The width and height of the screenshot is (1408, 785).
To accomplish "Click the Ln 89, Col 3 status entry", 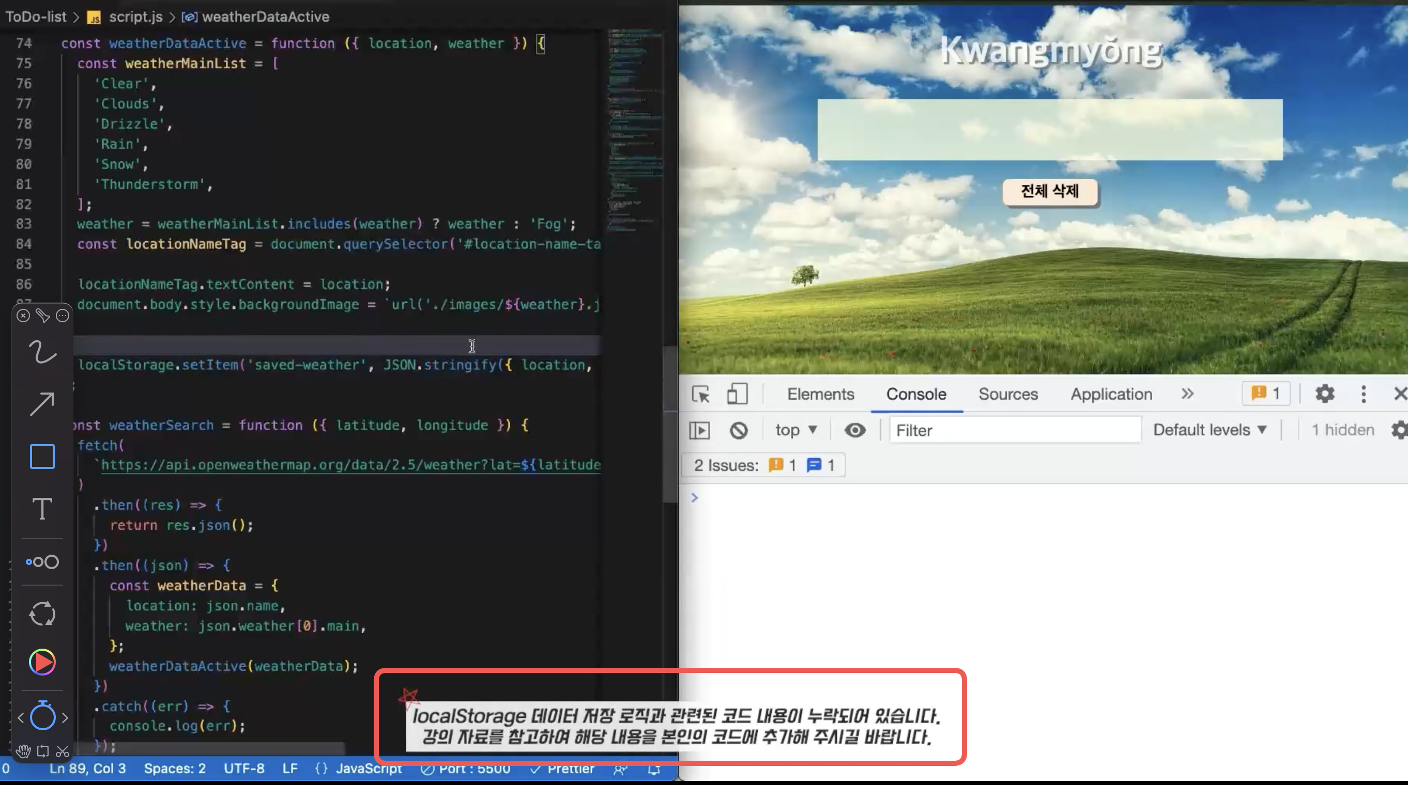I will tap(87, 768).
